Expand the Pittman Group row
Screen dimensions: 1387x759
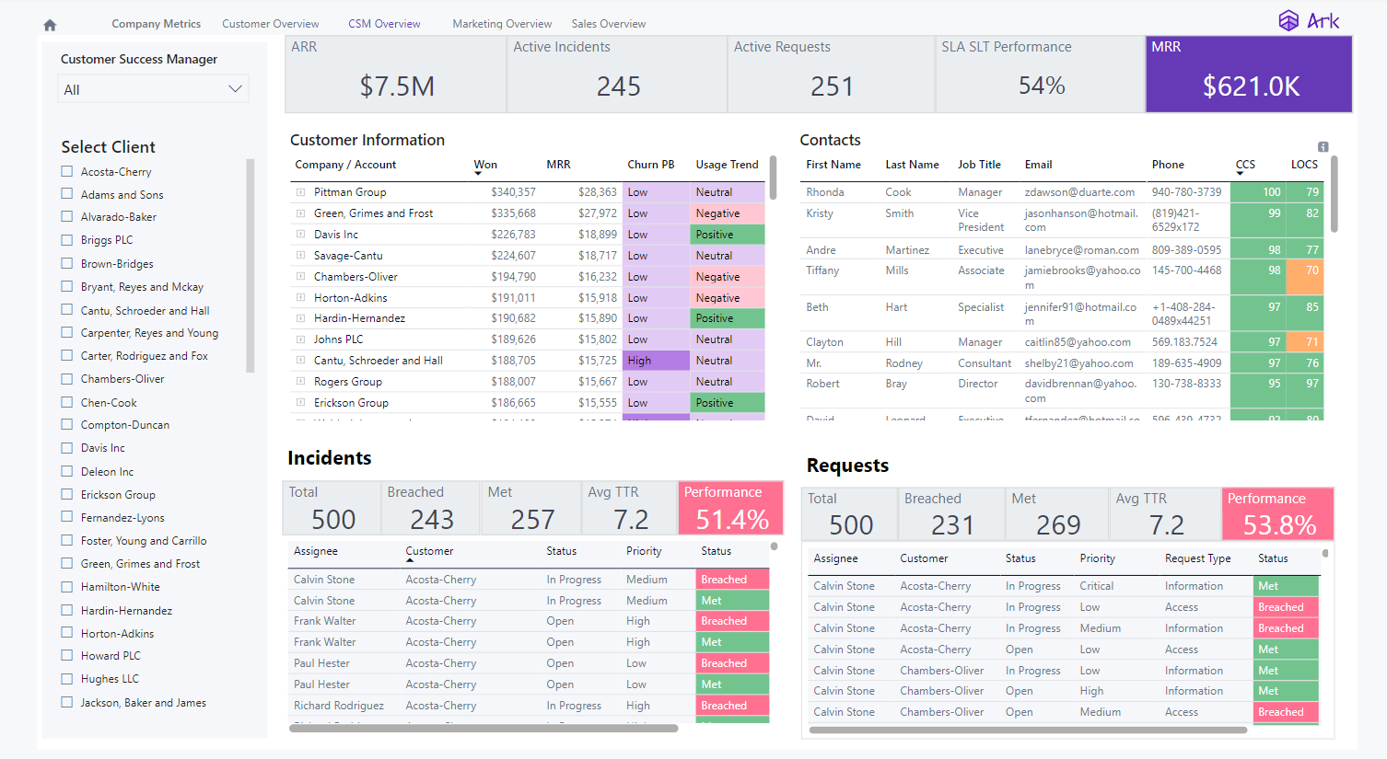click(298, 192)
